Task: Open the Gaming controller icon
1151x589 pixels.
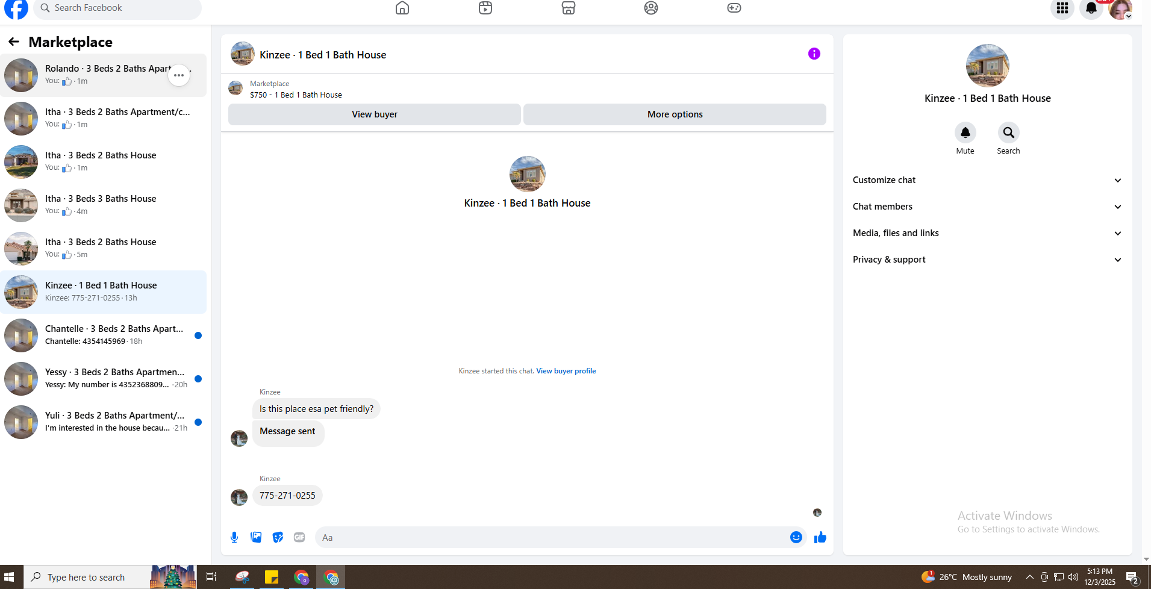Action: click(734, 8)
